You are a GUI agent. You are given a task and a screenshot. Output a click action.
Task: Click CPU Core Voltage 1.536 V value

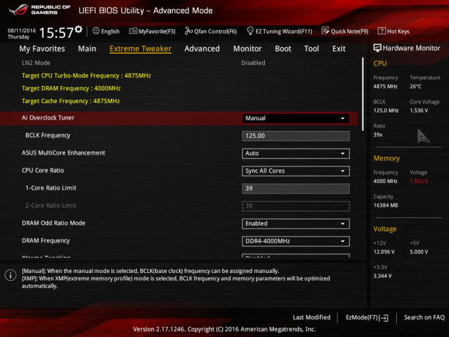click(419, 110)
